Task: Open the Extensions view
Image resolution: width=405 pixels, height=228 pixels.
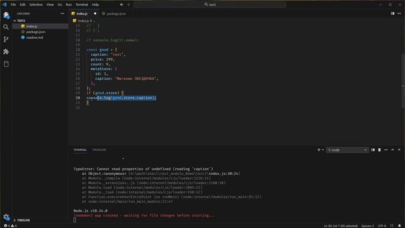Action: coord(6,51)
